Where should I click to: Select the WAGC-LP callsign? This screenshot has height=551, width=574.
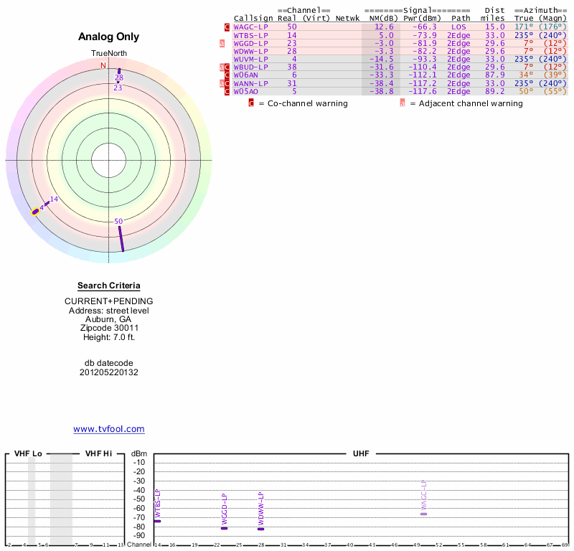[x=250, y=27]
